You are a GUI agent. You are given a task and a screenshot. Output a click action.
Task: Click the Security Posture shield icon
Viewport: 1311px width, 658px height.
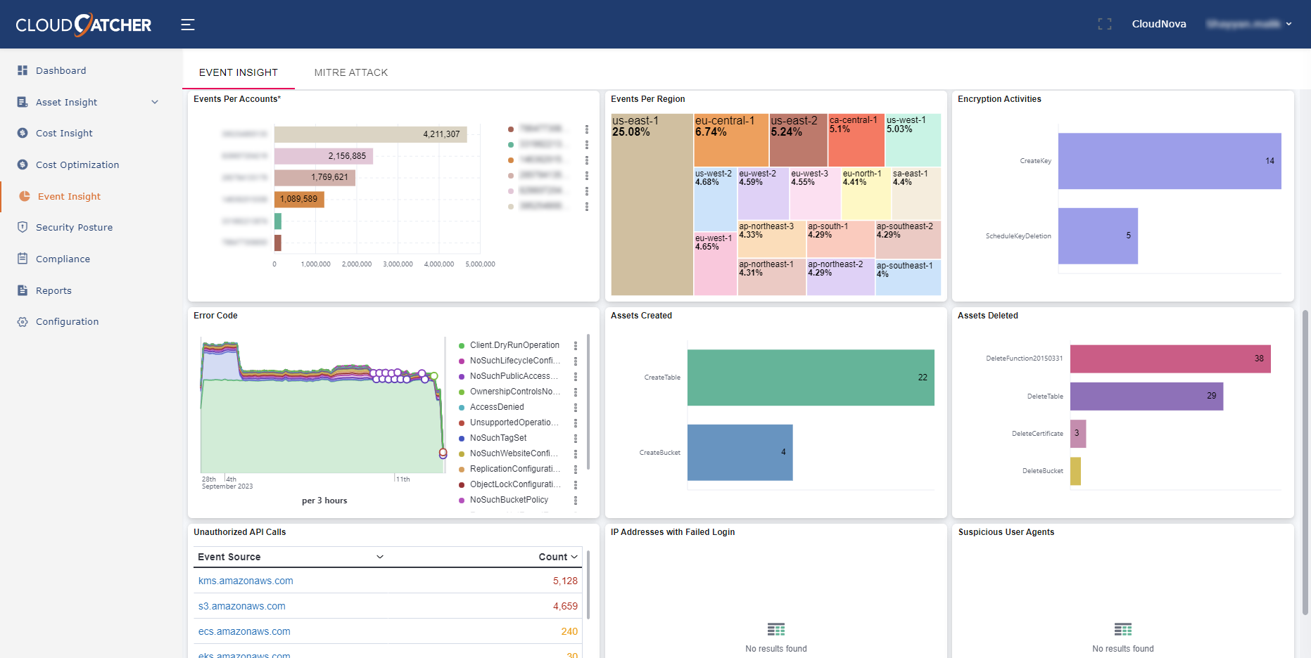click(23, 227)
